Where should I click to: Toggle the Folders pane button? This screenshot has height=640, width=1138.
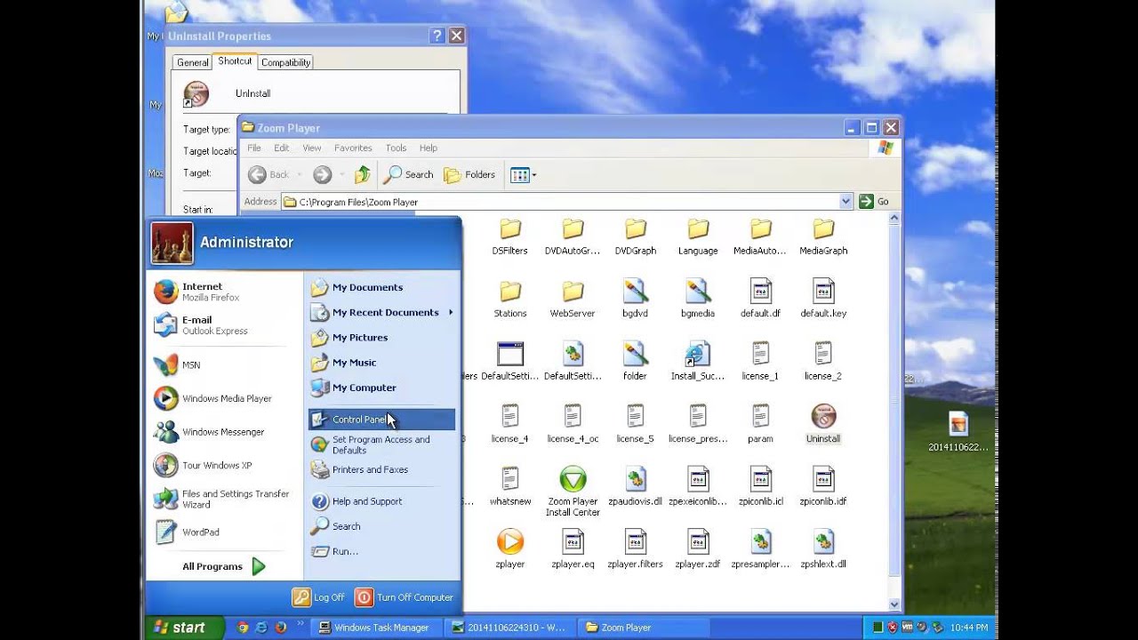469,174
